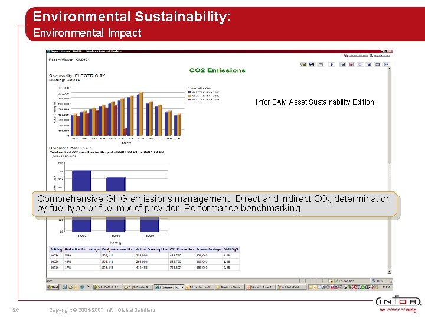
Task: Click the system tray clock
Action: point(385,287)
